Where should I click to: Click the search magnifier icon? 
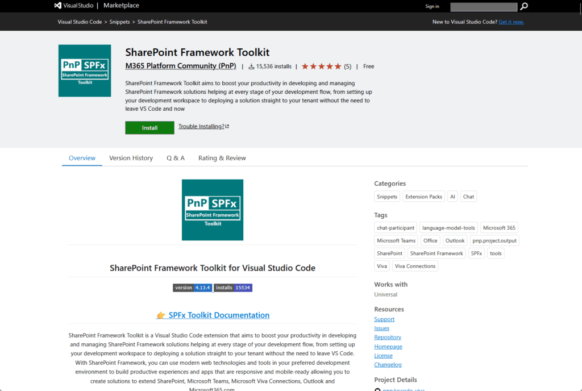coord(523,6)
